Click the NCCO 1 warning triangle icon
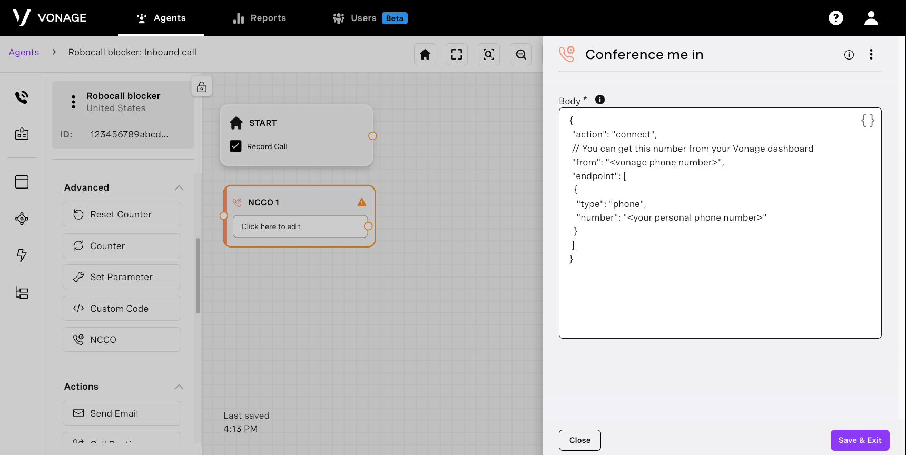 coord(362,202)
